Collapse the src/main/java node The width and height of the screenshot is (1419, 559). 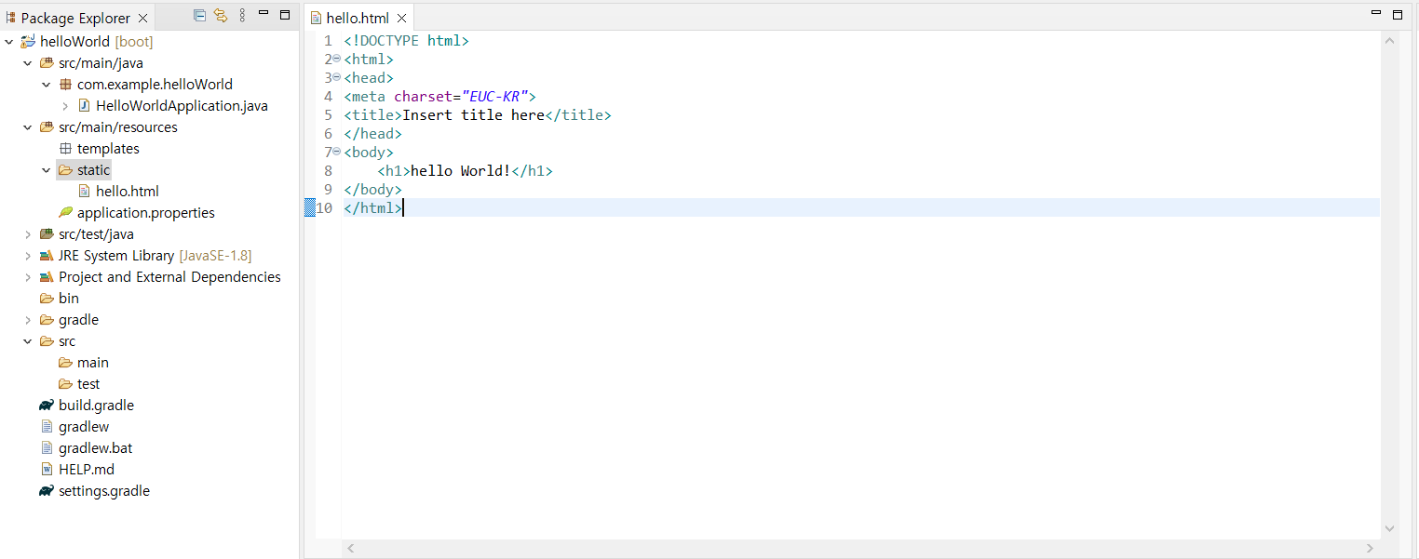pos(27,62)
